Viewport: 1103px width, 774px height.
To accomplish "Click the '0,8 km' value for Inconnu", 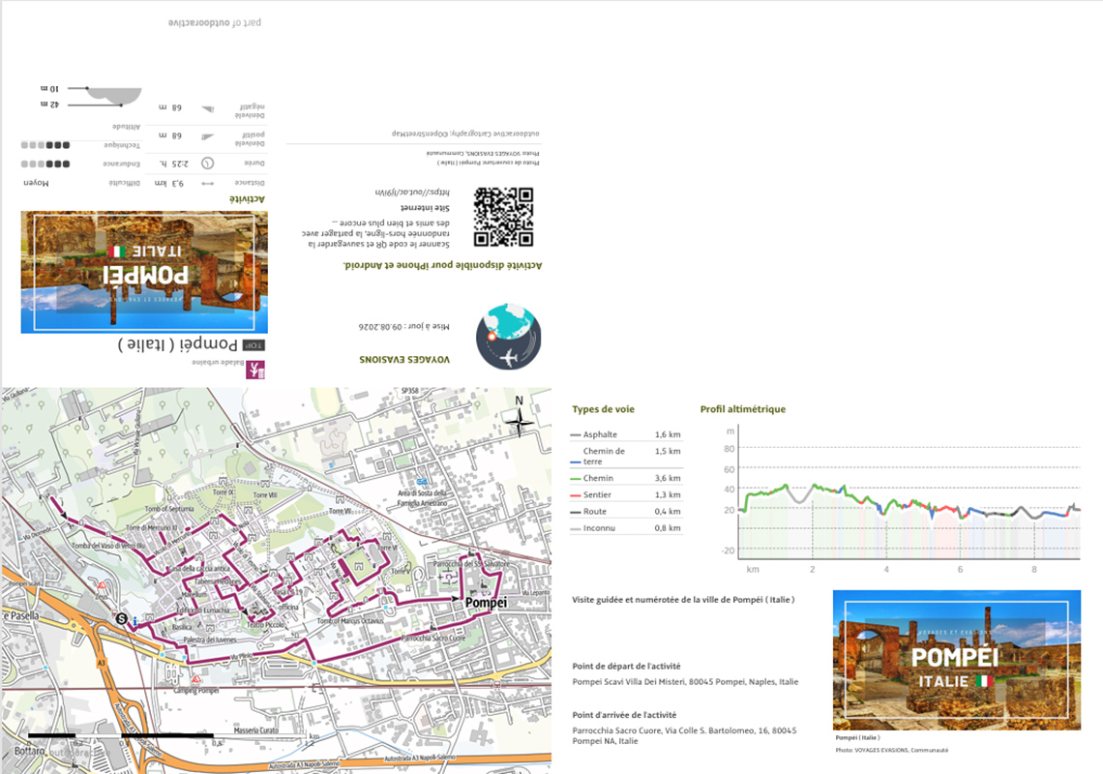I will pos(668,527).
